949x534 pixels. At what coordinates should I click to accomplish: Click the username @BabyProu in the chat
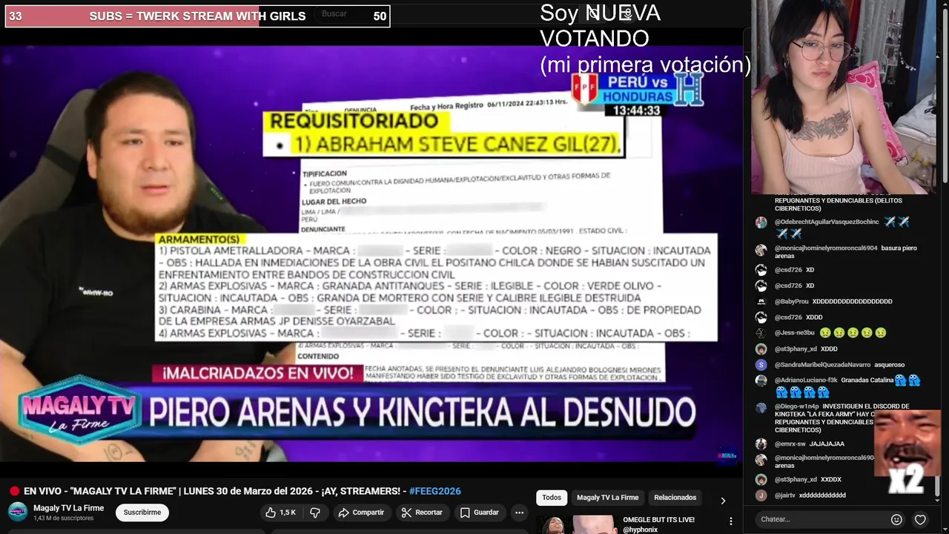tap(791, 302)
